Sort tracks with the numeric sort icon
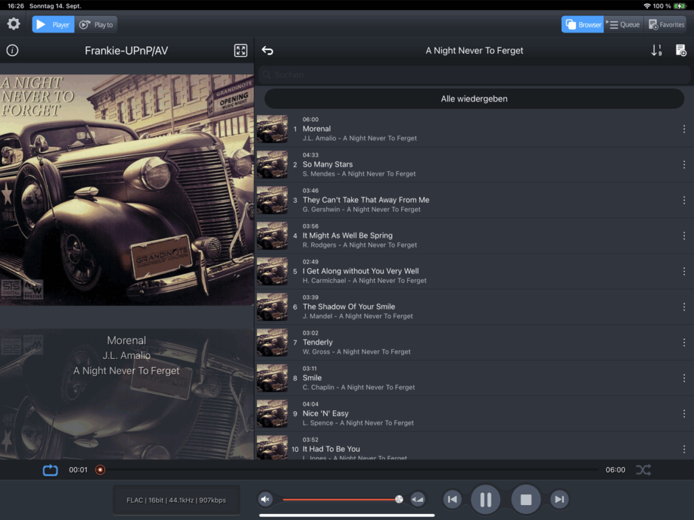Viewport: 694px width, 520px height. [x=656, y=51]
